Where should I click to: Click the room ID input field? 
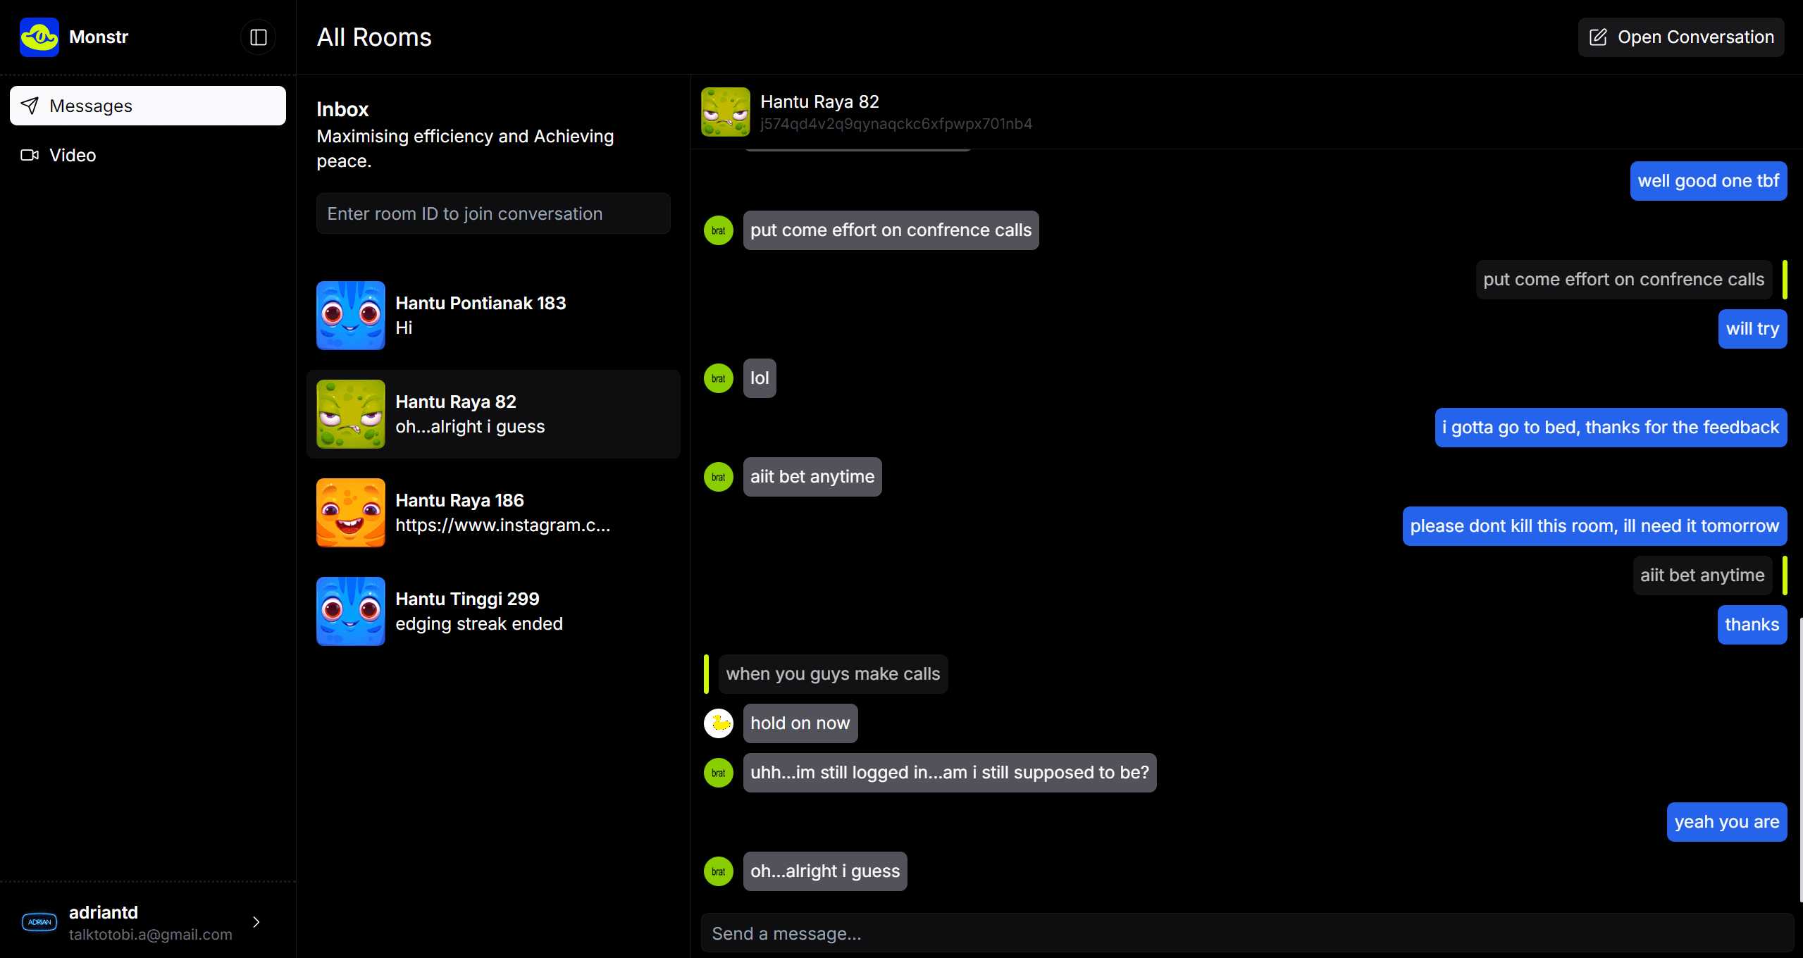coord(493,213)
